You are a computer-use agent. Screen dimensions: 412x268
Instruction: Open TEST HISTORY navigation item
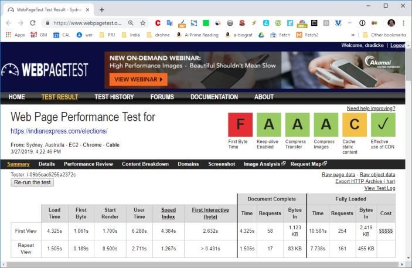[x=114, y=97]
